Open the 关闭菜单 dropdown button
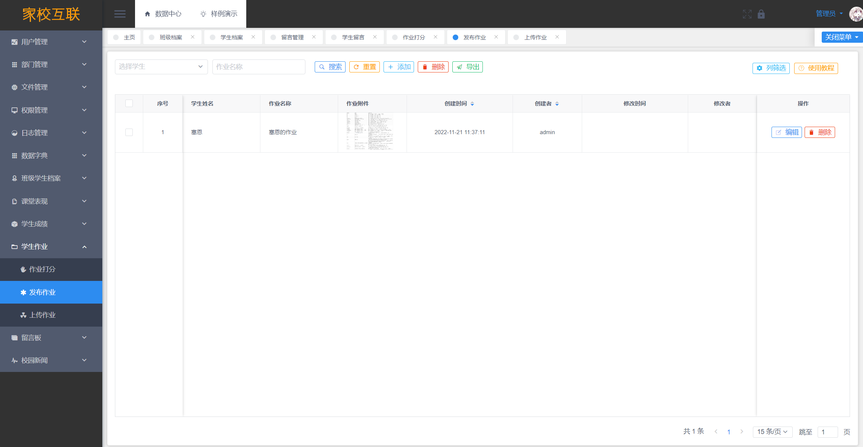Viewport: 863px width, 447px height. click(841, 37)
